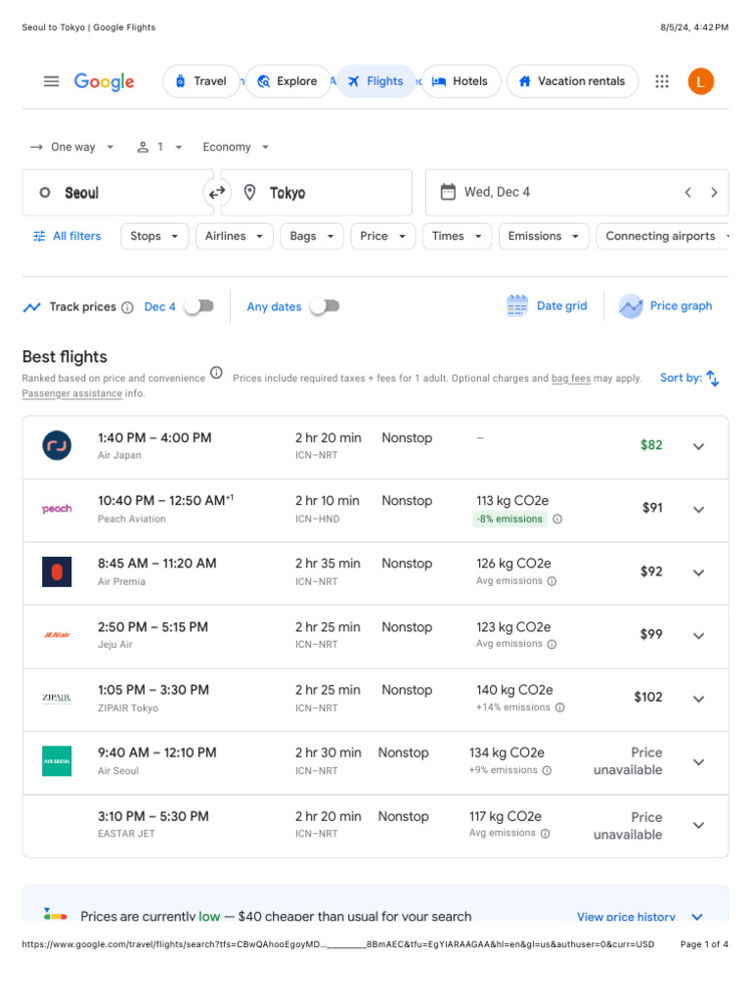Image resolution: width=751 pixels, height=1002 pixels.
Task: Click the Sort by arrows icon
Action: (713, 379)
